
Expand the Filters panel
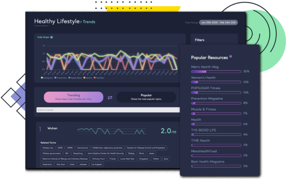(214, 40)
